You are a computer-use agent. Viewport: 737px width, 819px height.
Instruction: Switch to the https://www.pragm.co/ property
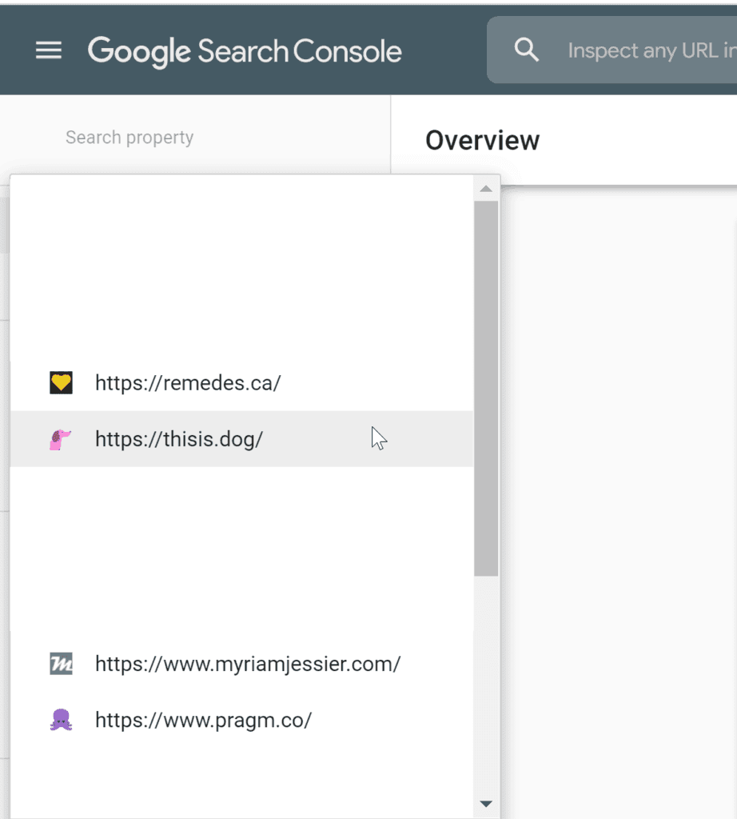(x=203, y=721)
